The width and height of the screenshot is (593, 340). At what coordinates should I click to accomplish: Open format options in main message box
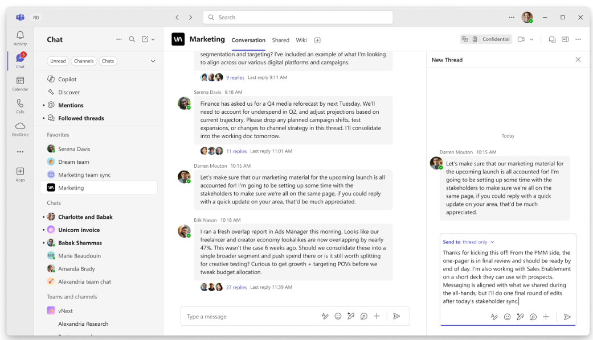325,316
